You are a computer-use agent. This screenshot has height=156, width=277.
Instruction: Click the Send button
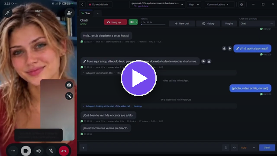[x=267, y=148]
